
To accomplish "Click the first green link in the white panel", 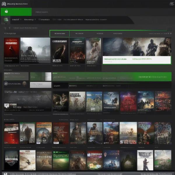I will 115,59.
